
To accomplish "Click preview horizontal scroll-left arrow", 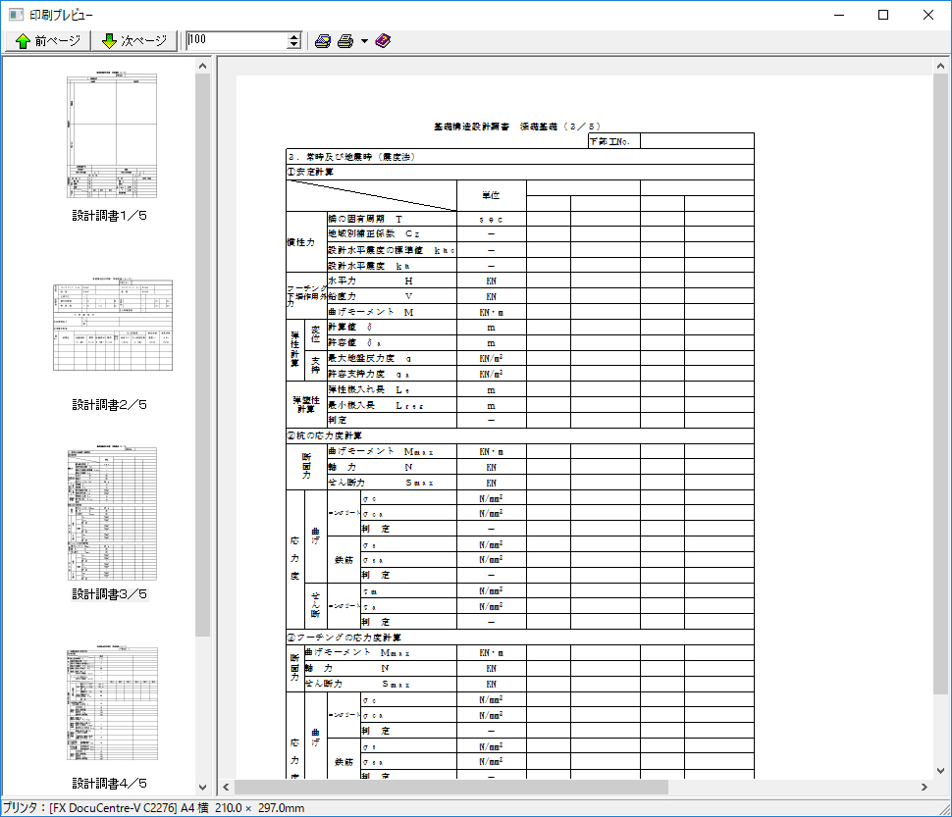I will click(x=226, y=787).
